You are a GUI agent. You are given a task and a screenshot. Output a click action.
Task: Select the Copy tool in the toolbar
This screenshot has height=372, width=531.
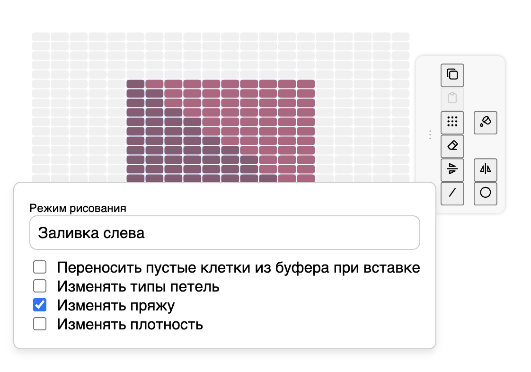pos(452,75)
